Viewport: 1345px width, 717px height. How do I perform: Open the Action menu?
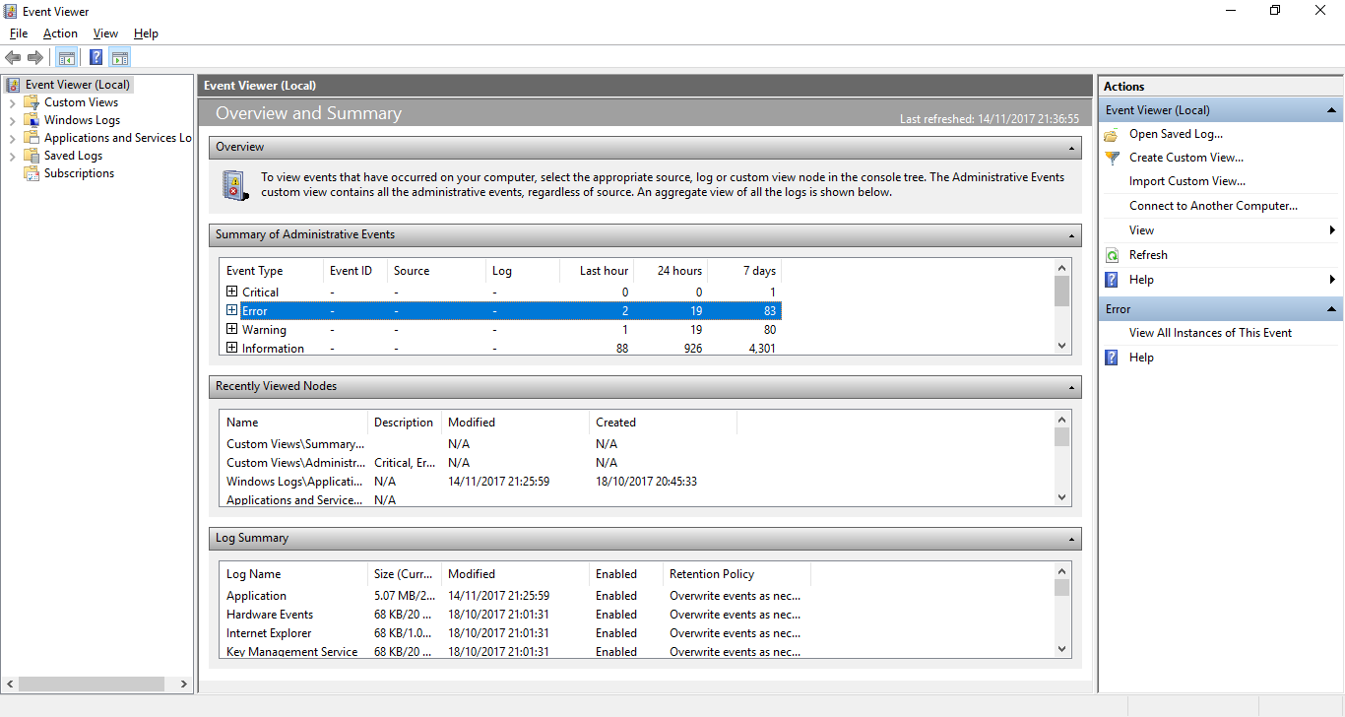(60, 33)
